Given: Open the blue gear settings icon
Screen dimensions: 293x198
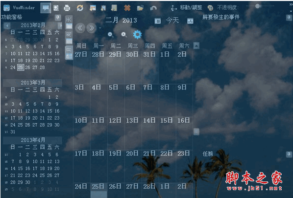Looking at the screenshot, I should click(137, 35).
